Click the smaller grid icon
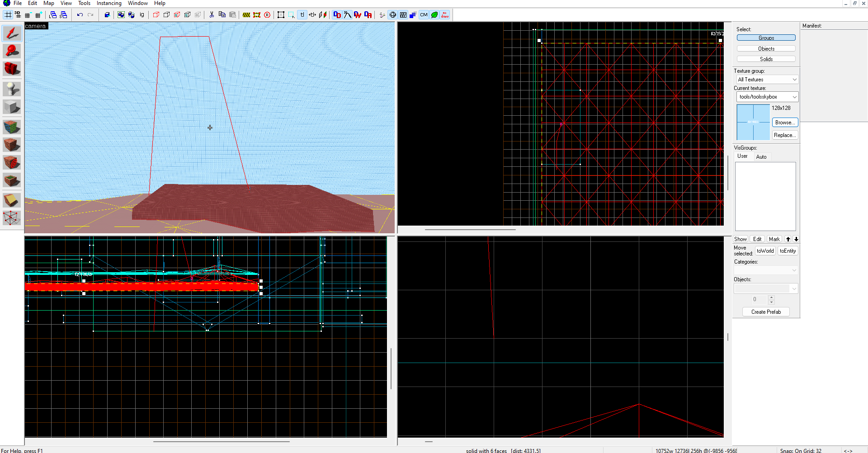The image size is (868, 453). point(28,15)
